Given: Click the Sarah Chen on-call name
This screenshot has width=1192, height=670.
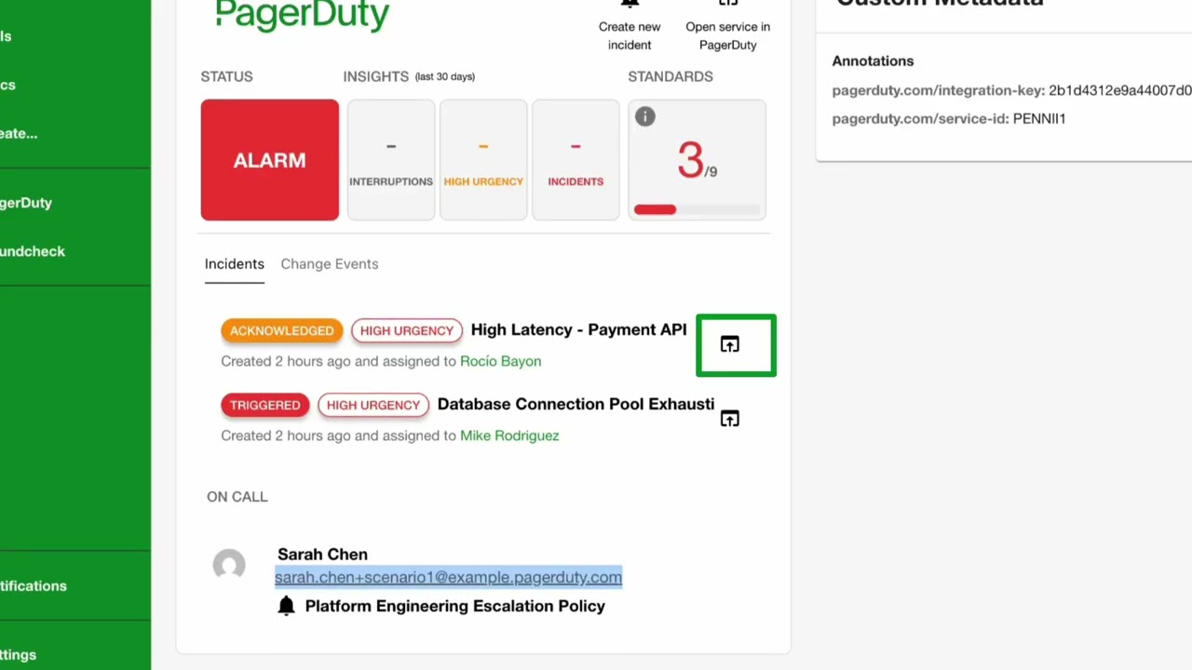Looking at the screenshot, I should coord(322,554).
